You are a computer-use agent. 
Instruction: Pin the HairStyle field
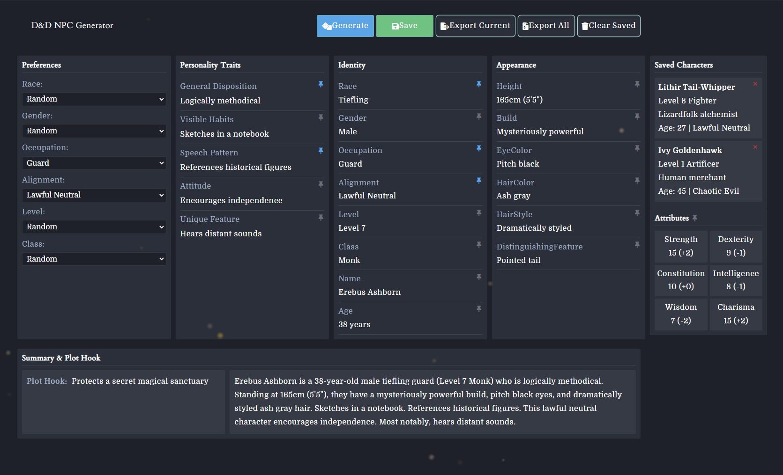pos(637,213)
